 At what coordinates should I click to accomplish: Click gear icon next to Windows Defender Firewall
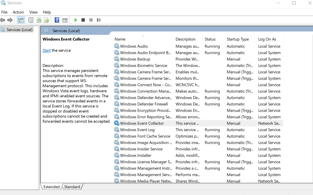coord(117,104)
